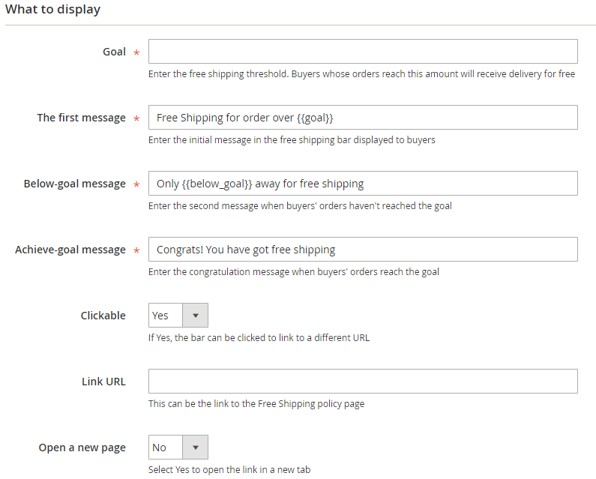596x479 pixels.
Task: Click the 'The first message' label
Action: tap(82, 118)
